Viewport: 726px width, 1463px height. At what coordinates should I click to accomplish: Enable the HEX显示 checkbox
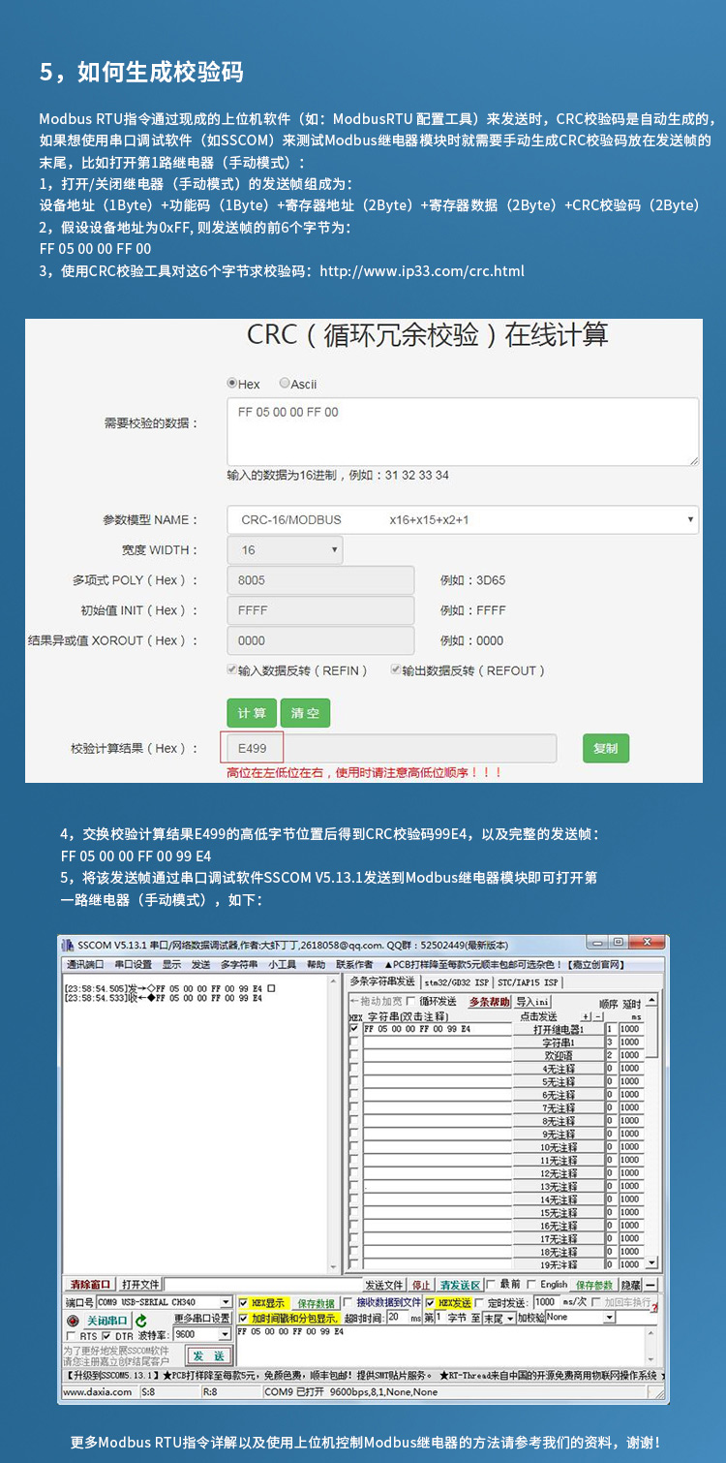point(244,1303)
